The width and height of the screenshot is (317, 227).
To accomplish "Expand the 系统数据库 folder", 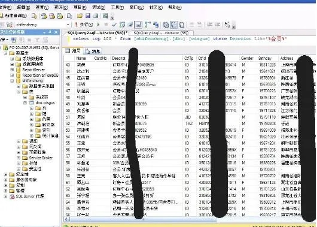I will (12, 59).
